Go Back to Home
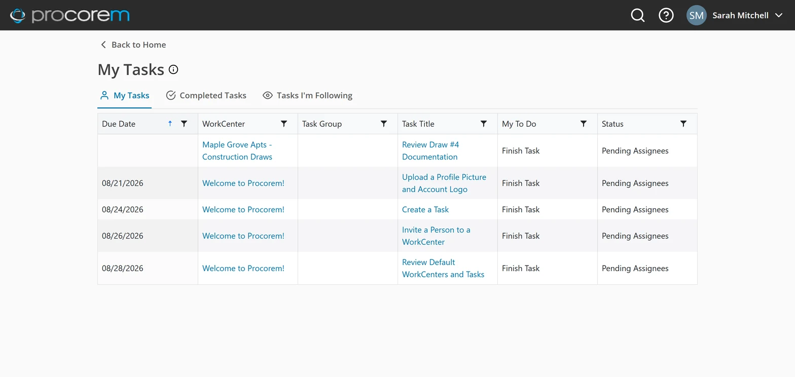The width and height of the screenshot is (795, 377). (133, 45)
